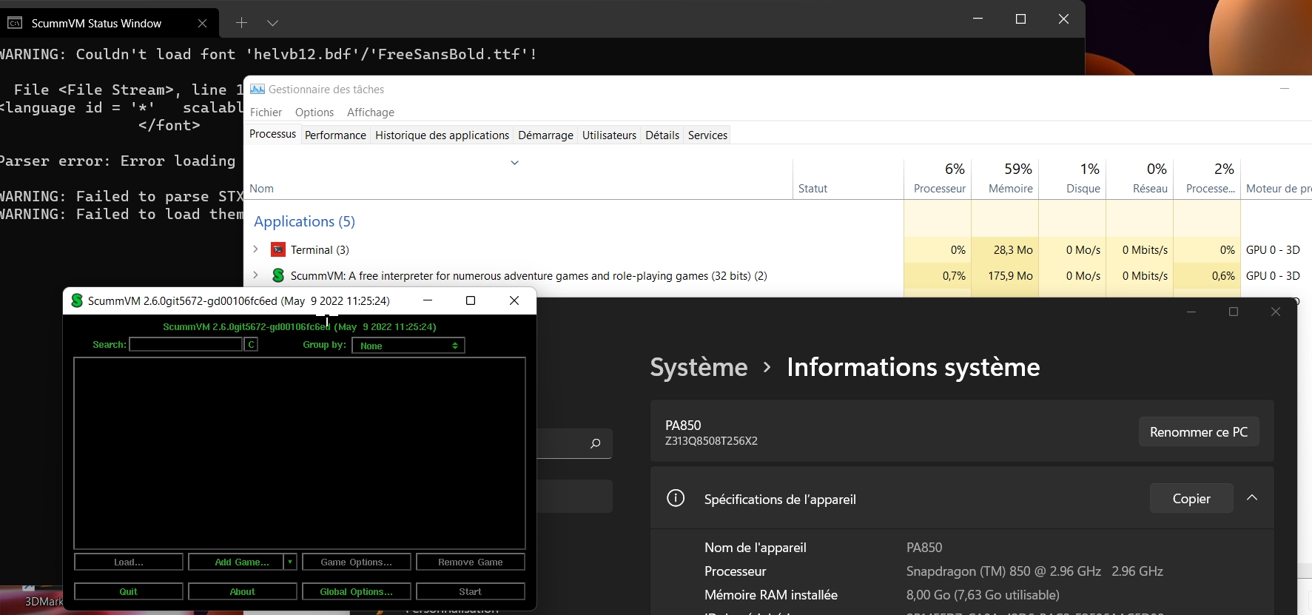
Task: Click the ScummVM icon in Task Manager row
Action: click(278, 275)
